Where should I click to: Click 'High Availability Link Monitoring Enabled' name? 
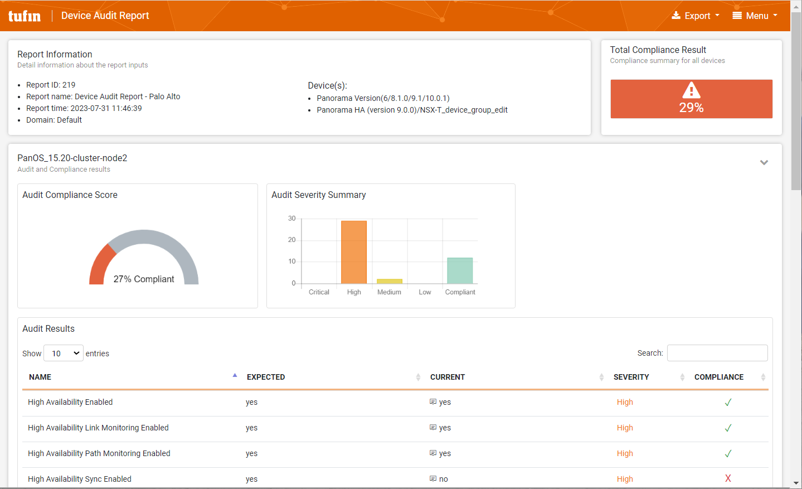(98, 428)
